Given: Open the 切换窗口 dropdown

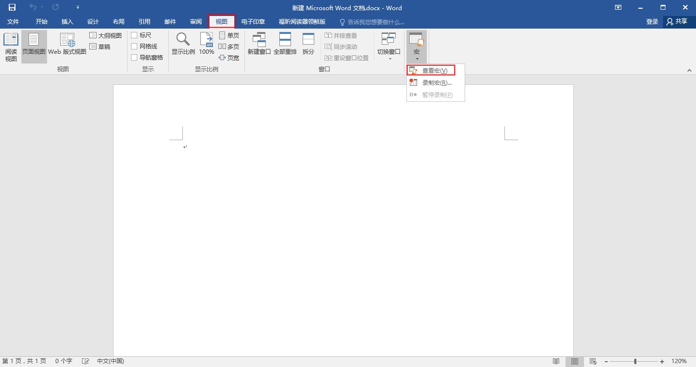Looking at the screenshot, I should pos(388,46).
